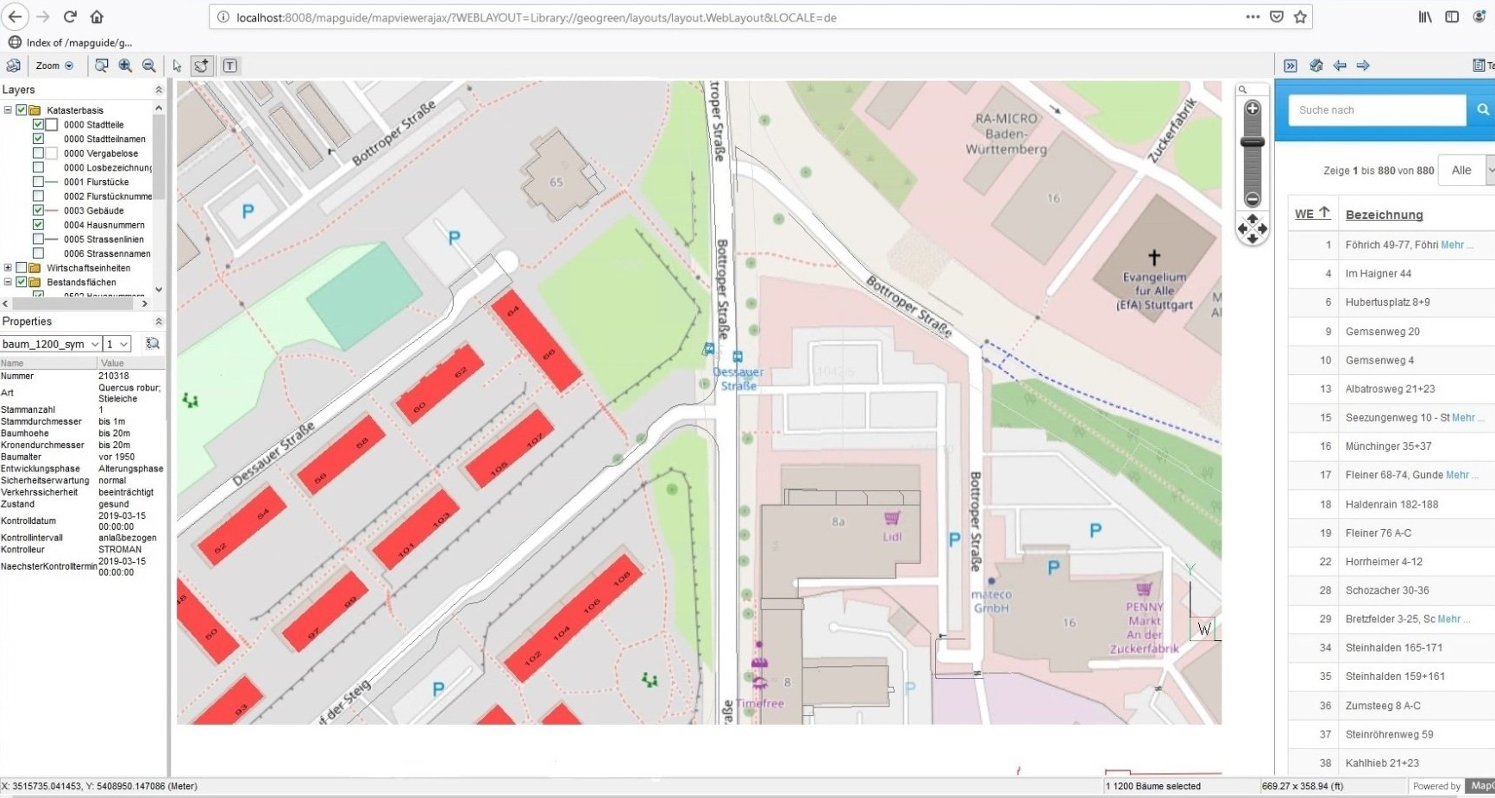The image size is (1495, 798).
Task: Sort results by the WE column
Action: [1311, 214]
